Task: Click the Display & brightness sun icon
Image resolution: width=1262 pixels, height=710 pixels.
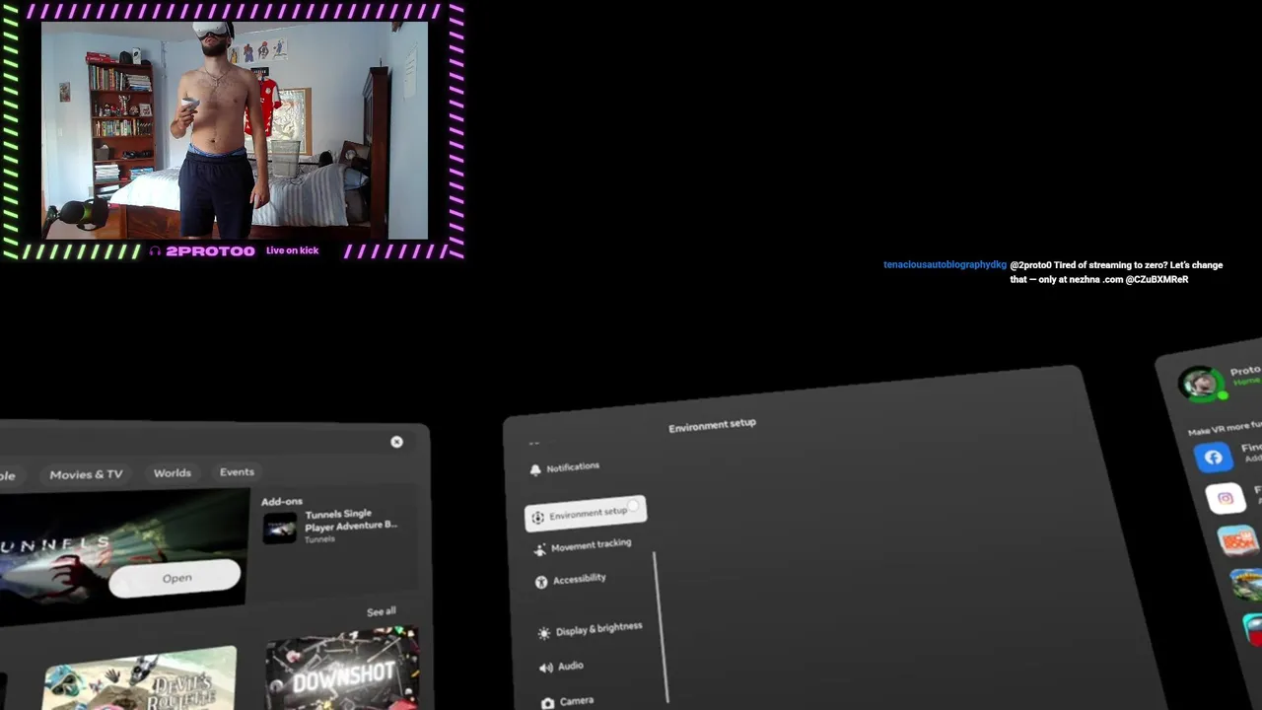Action: point(544,633)
